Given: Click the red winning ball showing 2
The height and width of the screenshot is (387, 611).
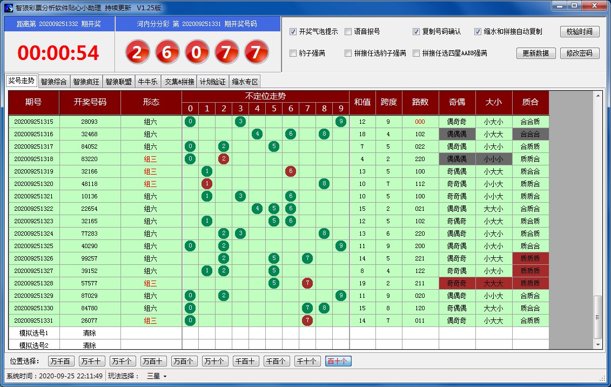Looking at the screenshot, I should (x=137, y=52).
